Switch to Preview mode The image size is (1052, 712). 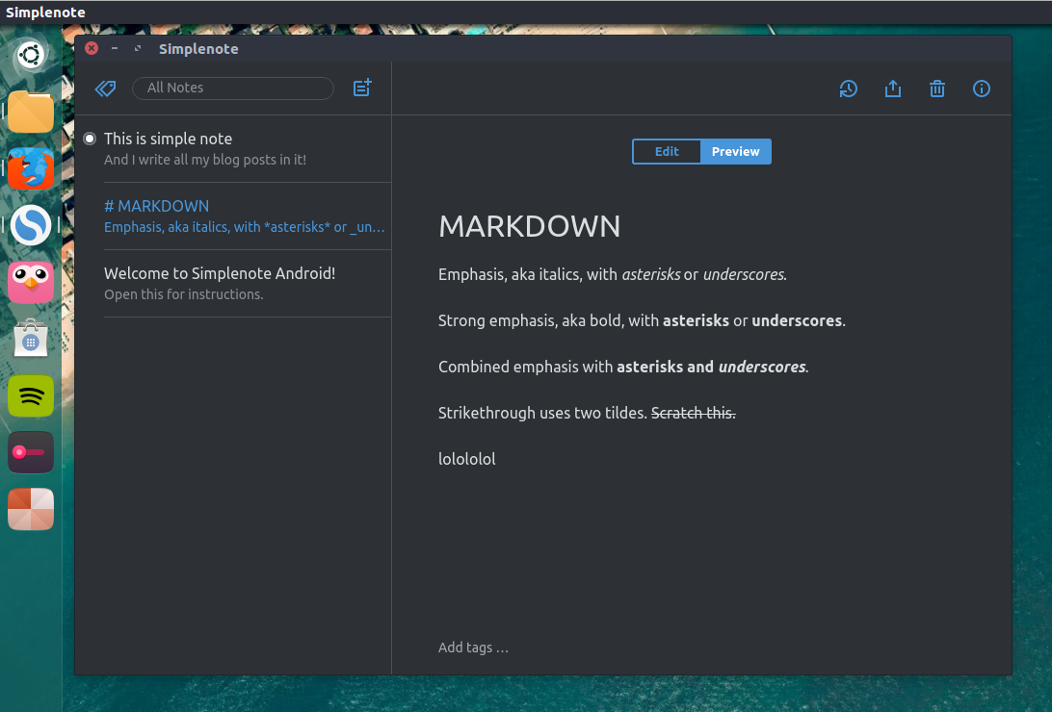pyautogui.click(x=735, y=151)
